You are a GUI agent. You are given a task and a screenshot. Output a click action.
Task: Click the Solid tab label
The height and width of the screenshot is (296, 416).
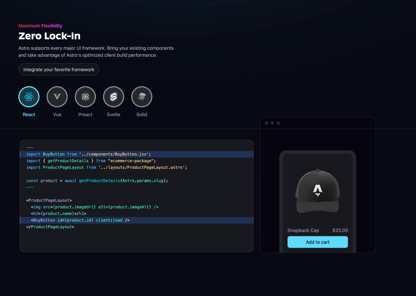tap(142, 114)
